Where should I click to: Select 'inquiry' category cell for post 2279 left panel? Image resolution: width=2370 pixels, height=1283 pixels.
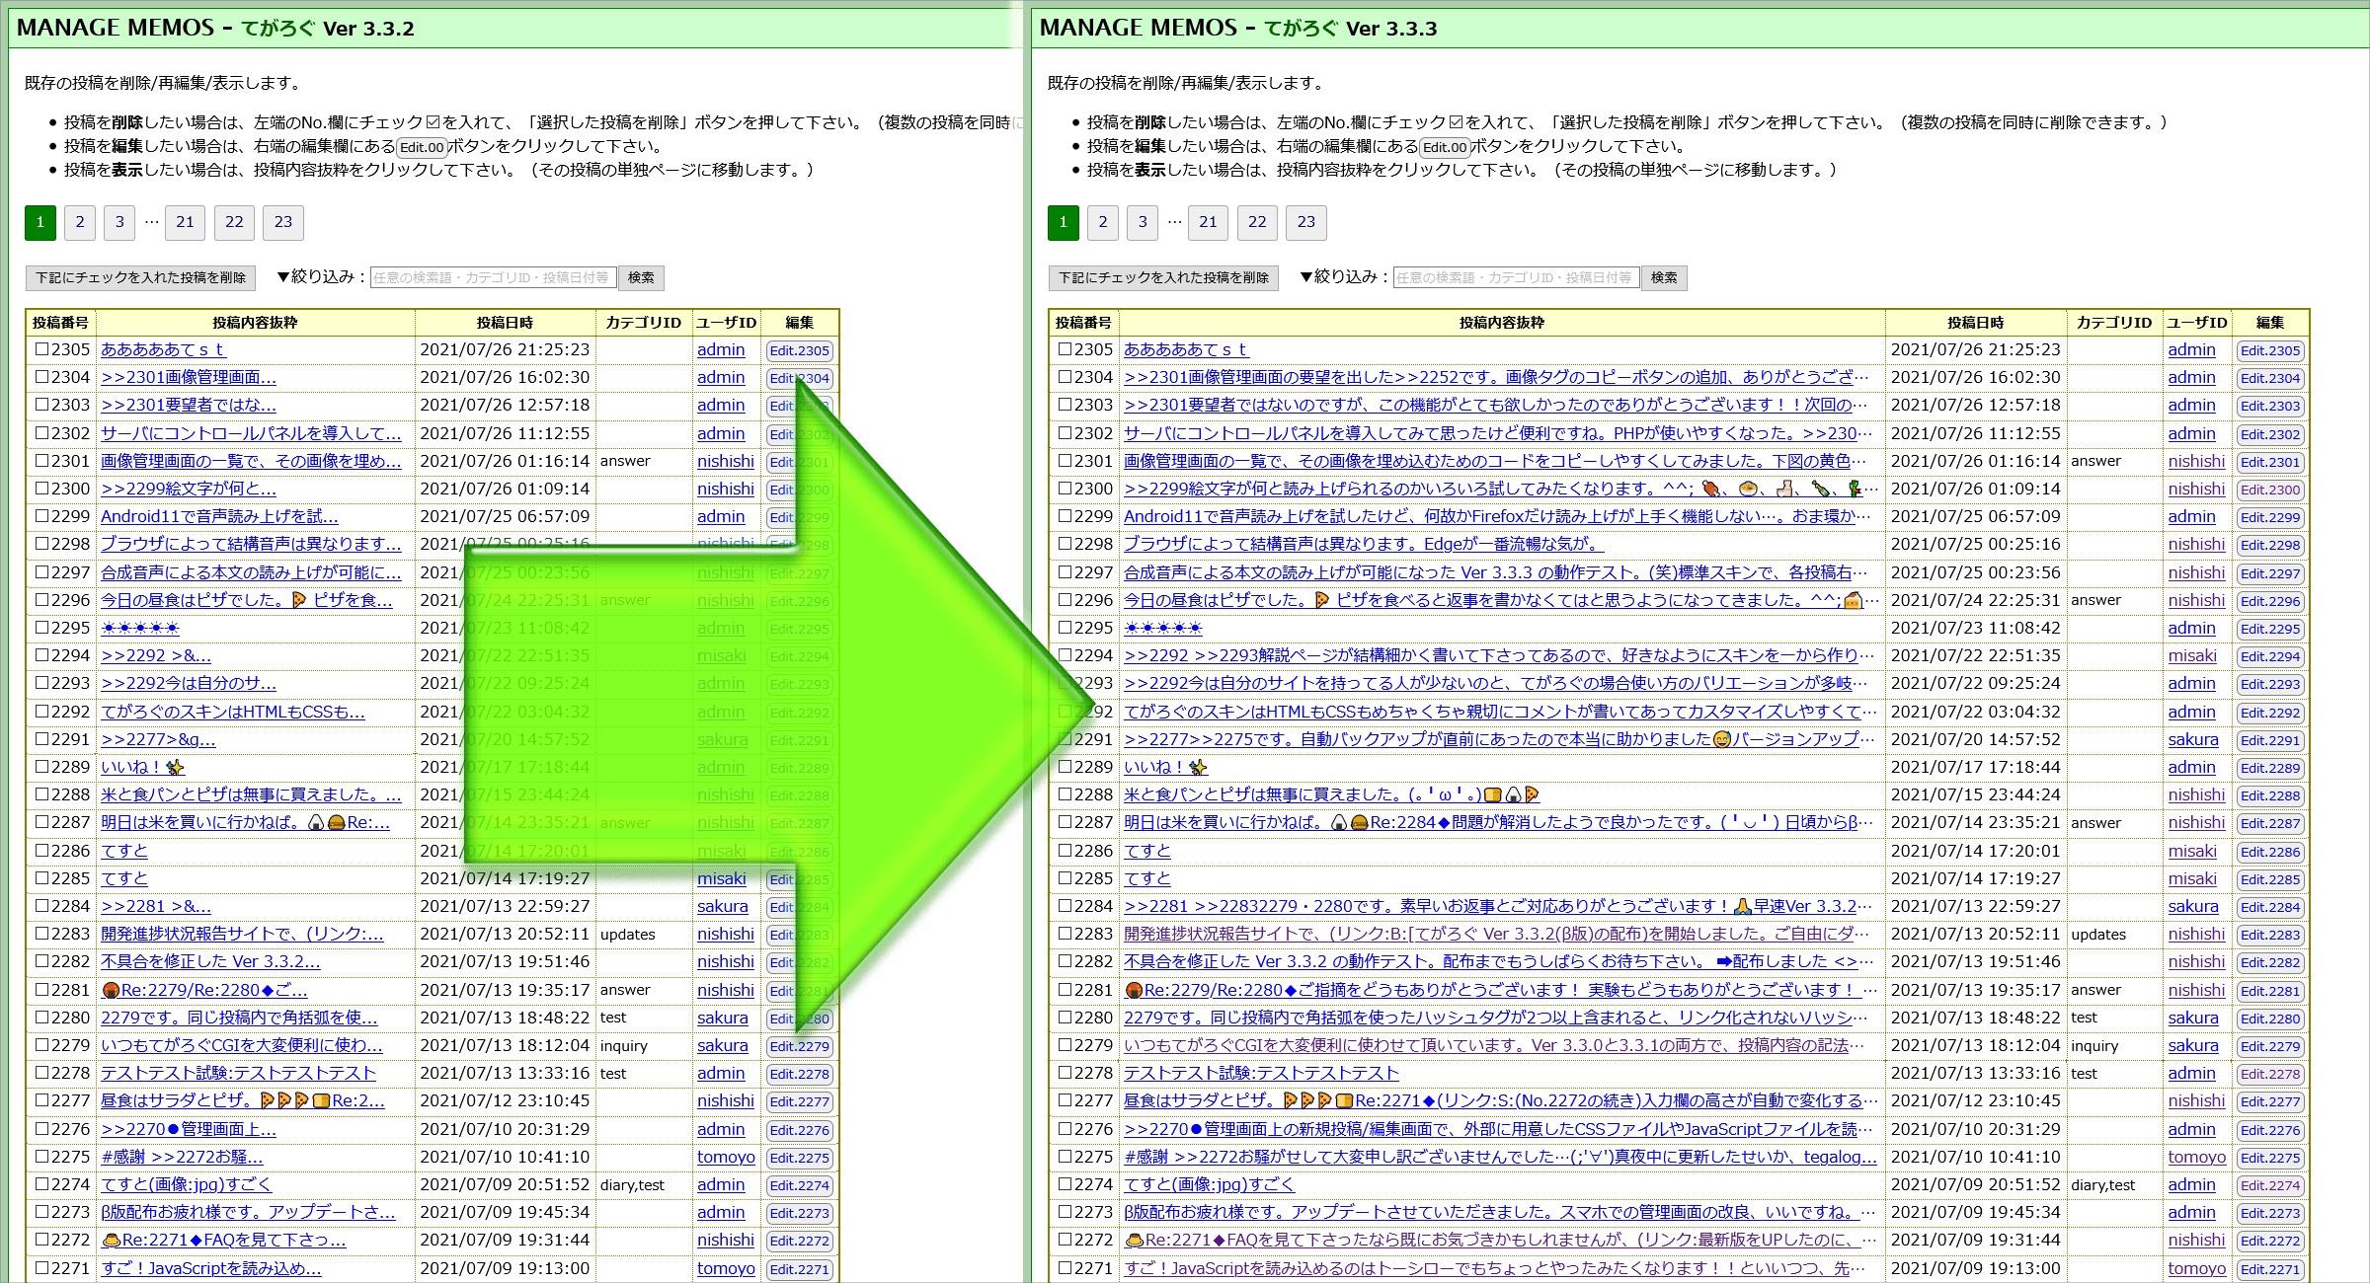coord(624,1045)
